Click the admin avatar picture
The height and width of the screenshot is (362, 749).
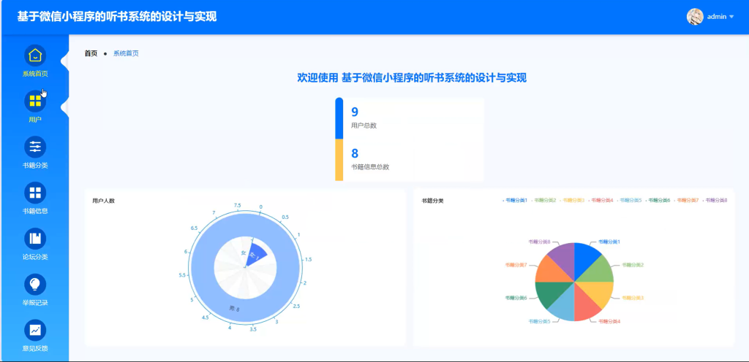(x=695, y=17)
